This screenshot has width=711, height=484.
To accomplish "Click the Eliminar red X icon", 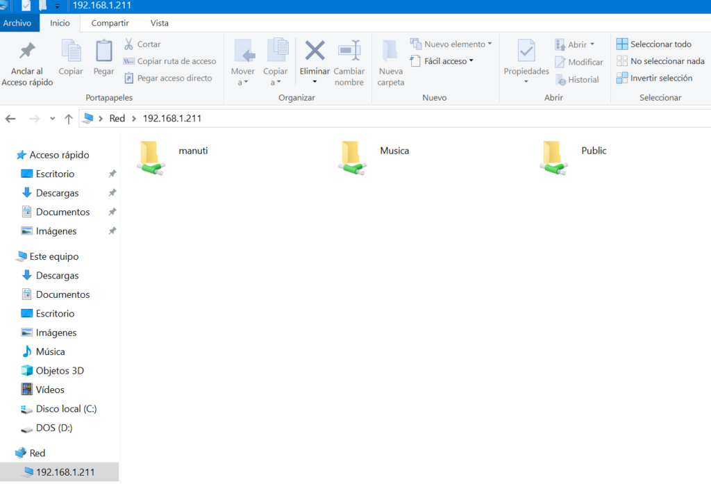I will coord(315,51).
